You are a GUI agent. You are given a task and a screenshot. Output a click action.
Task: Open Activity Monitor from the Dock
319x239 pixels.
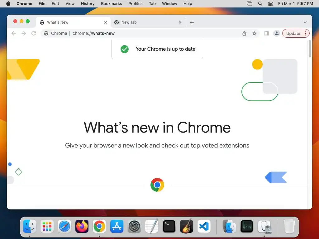247,226
